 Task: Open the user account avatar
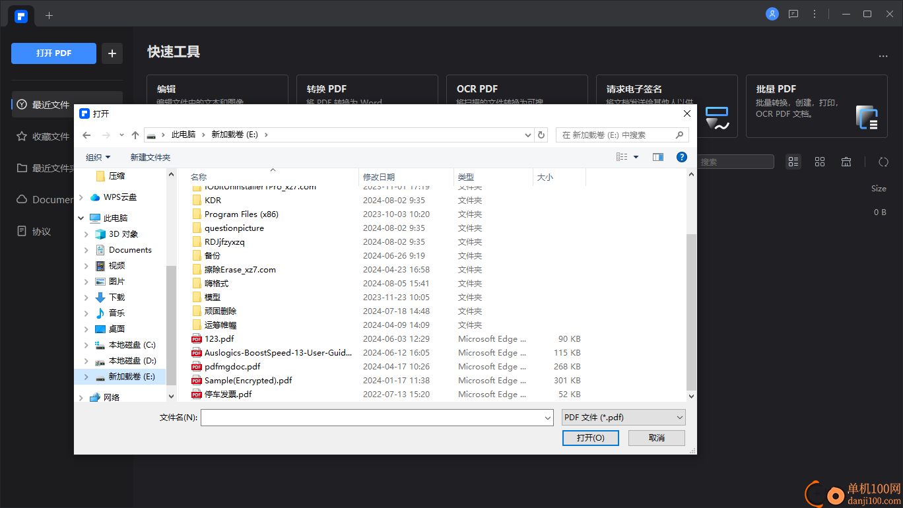pyautogui.click(x=772, y=14)
